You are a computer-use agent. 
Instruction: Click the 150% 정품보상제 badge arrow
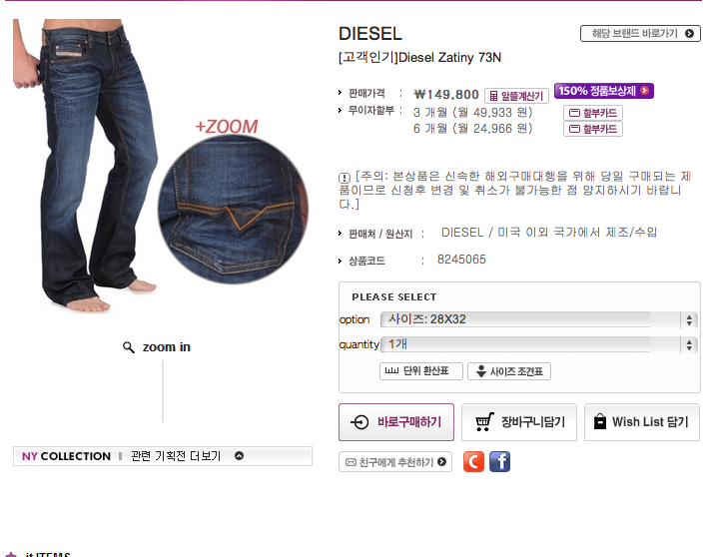click(x=645, y=91)
